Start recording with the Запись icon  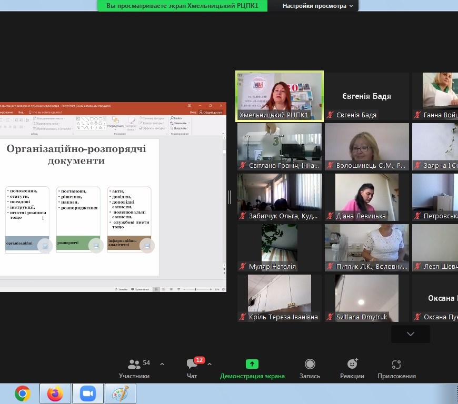pos(310,364)
